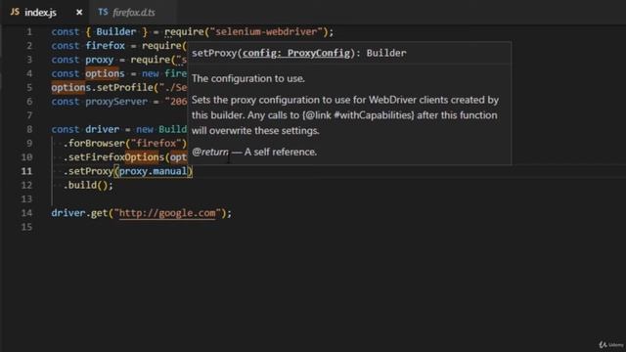The width and height of the screenshot is (626, 352).
Task: Click "The configuration to use." tooltip text
Action: point(248,78)
